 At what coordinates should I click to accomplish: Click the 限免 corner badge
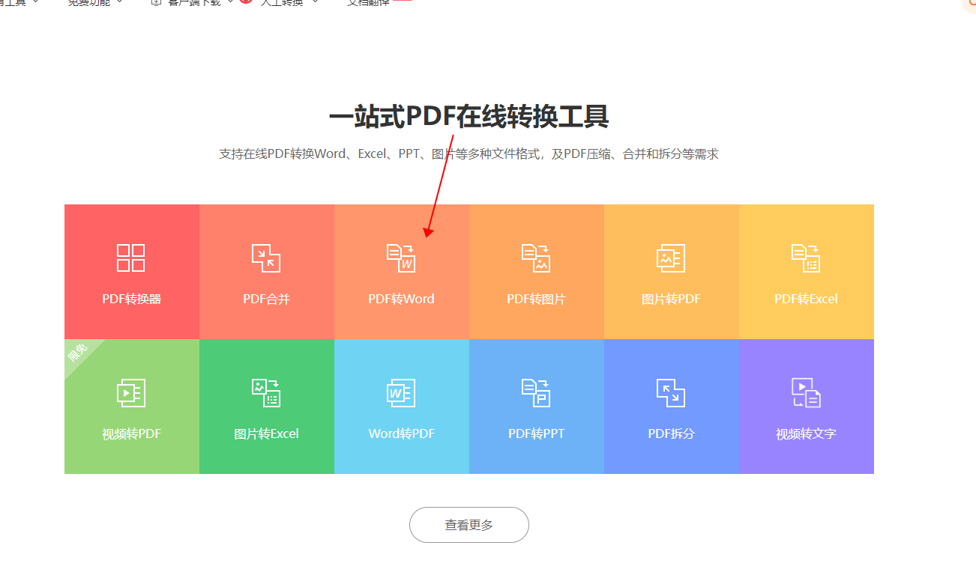(79, 353)
